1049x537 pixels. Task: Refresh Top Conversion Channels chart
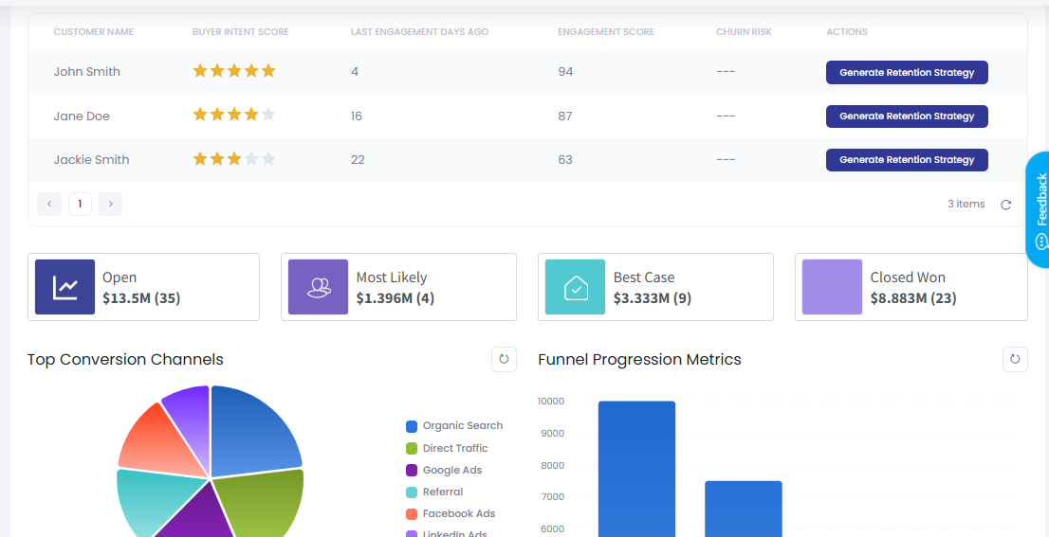504,360
